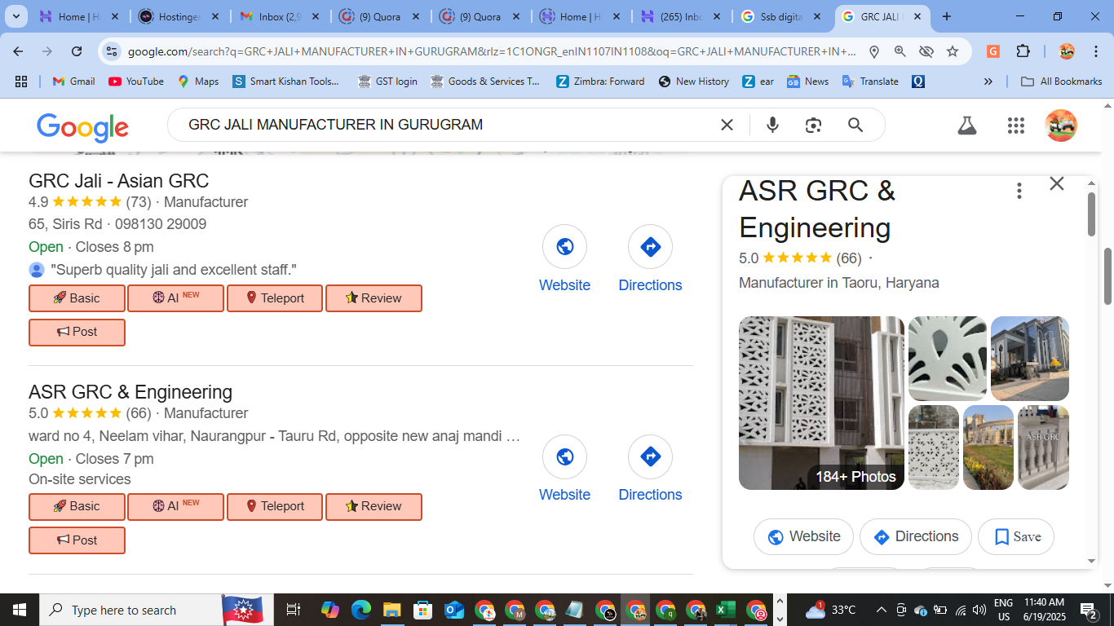
Task: Clear the search query with the X
Action: pyautogui.click(x=726, y=125)
